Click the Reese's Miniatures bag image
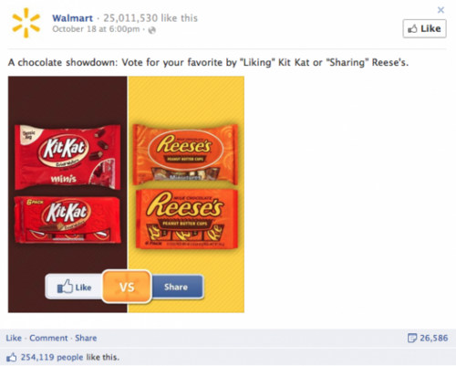Screen dimensions: 456x366 [x=185, y=154]
